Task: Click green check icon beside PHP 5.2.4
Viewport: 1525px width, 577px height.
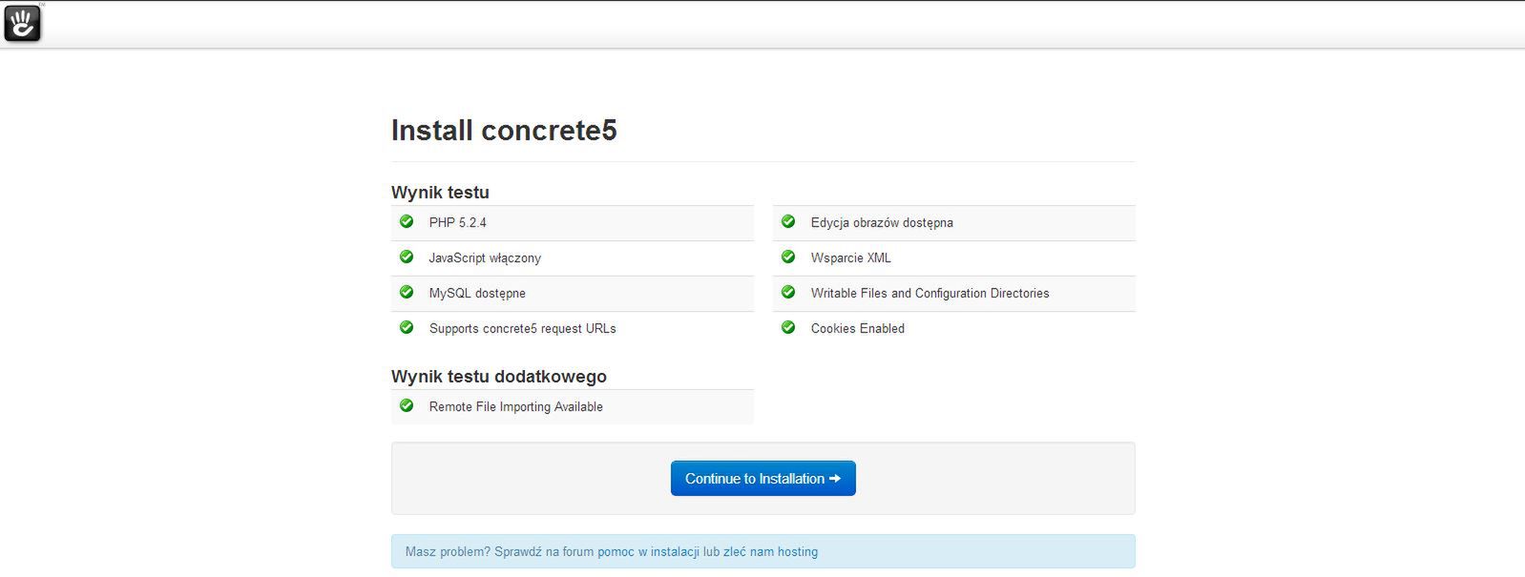Action: pos(407,221)
